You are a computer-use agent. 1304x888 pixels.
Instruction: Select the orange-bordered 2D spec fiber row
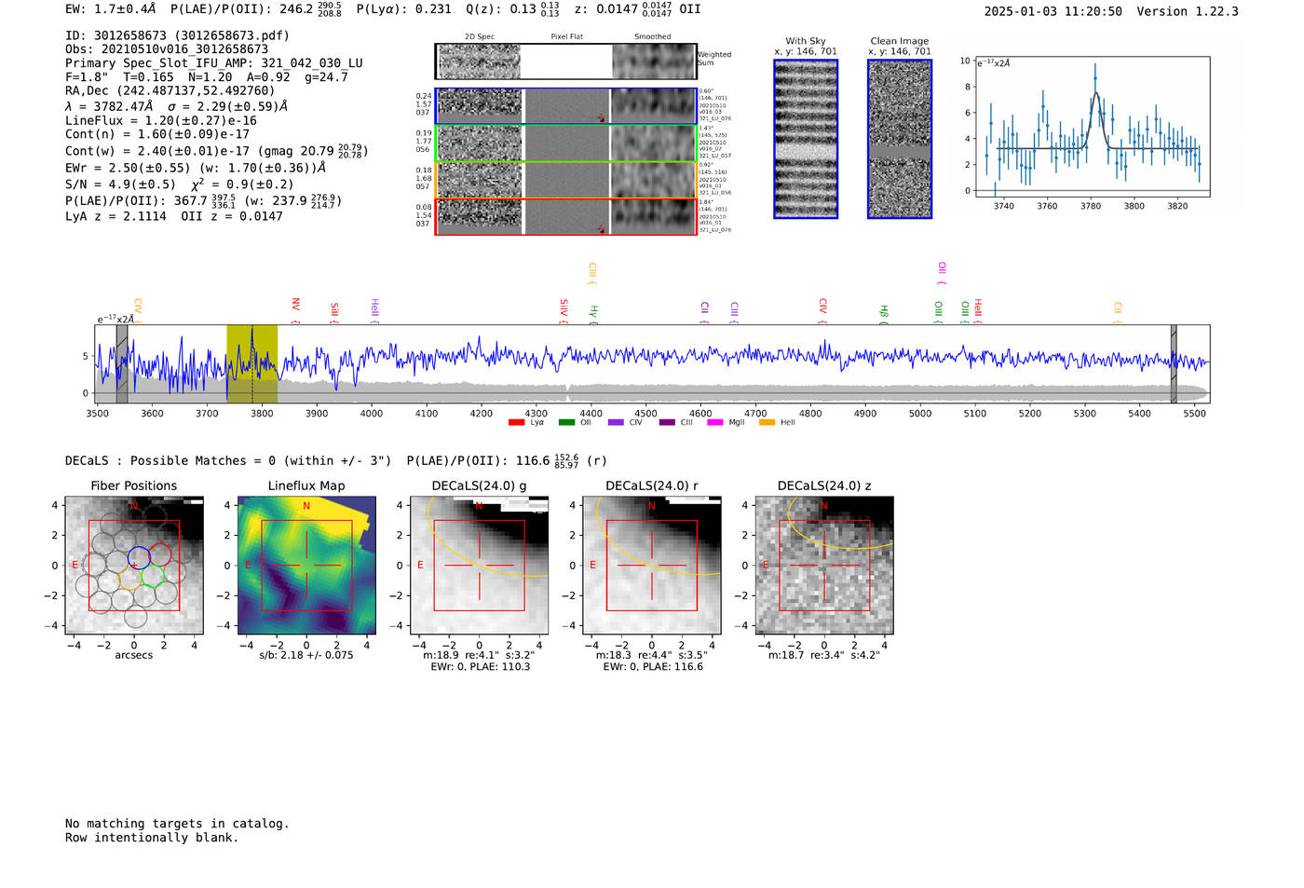click(565, 180)
